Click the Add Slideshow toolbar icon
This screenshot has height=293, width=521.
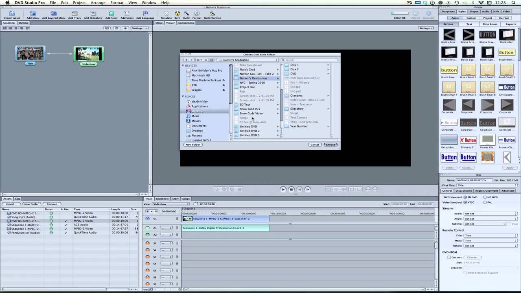[93, 13]
